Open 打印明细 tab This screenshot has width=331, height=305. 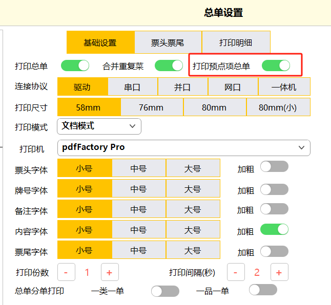[x=236, y=43]
